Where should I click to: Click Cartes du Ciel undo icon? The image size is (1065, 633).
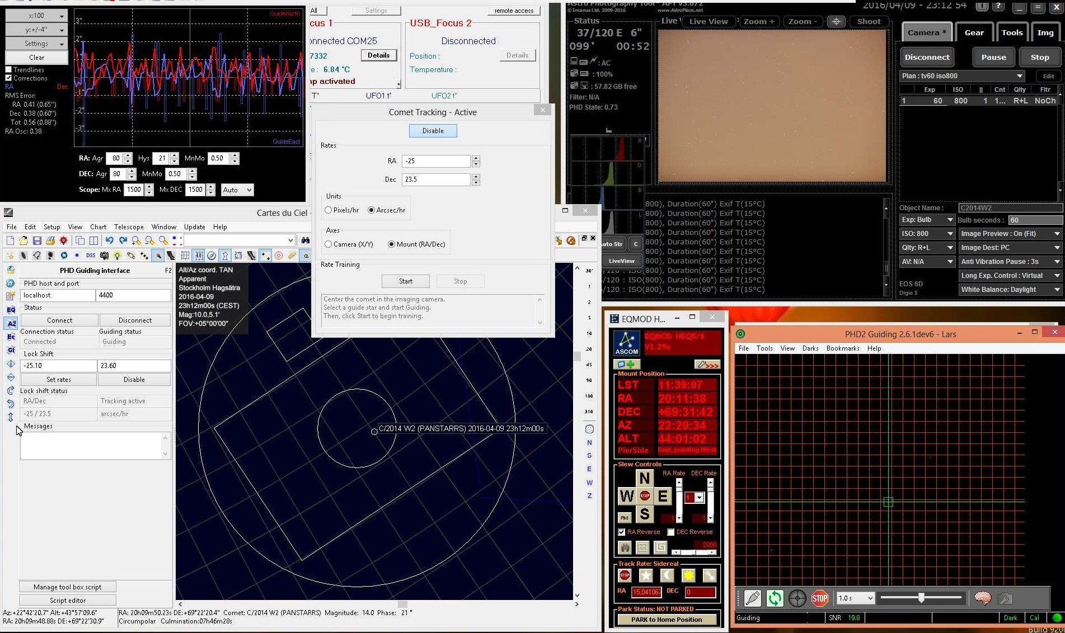(x=109, y=240)
